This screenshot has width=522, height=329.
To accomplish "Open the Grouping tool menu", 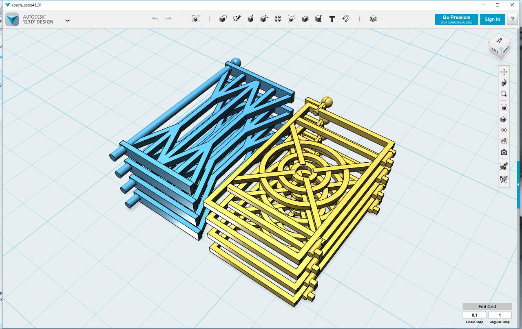I will (292, 19).
